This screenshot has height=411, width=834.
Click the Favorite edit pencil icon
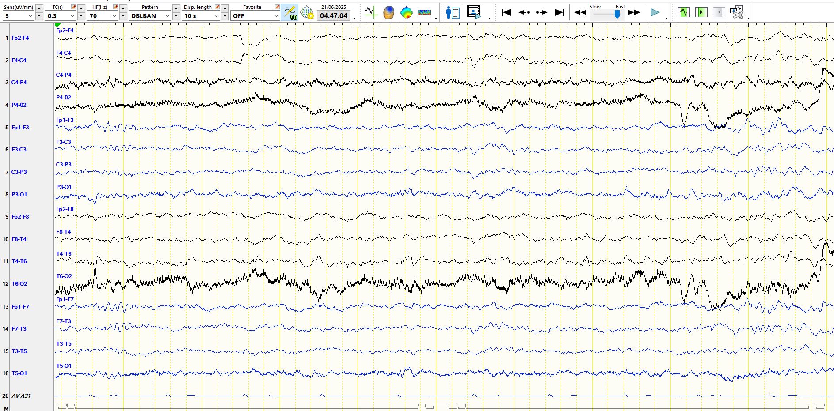tap(277, 7)
